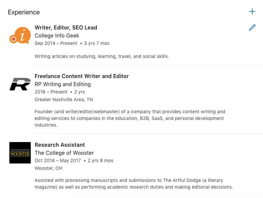Open Freelance Content Writer and Editor position

82,76
